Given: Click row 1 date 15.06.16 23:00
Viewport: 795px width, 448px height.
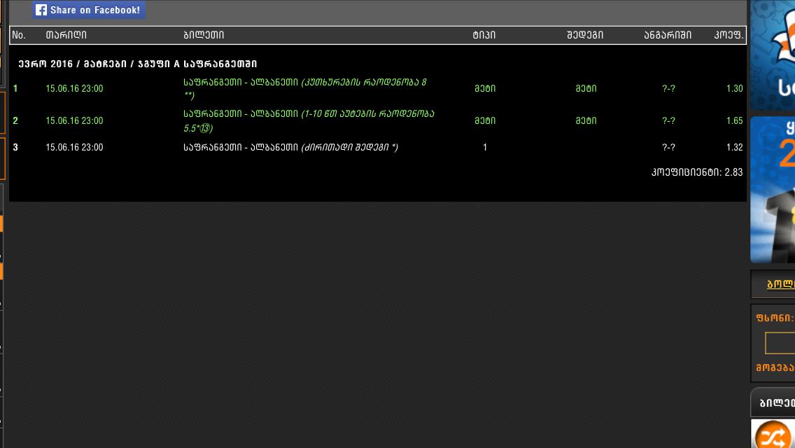Looking at the screenshot, I should pos(74,88).
